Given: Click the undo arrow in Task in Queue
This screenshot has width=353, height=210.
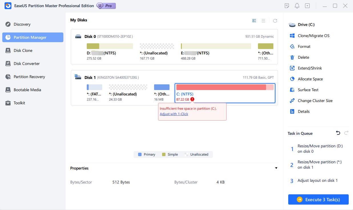Looking at the screenshot, I should click(x=338, y=133).
